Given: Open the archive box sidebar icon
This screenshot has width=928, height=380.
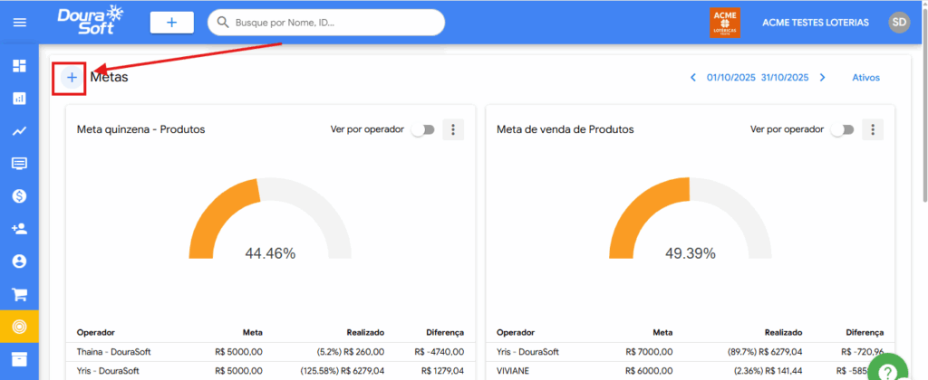Looking at the screenshot, I should tap(19, 359).
